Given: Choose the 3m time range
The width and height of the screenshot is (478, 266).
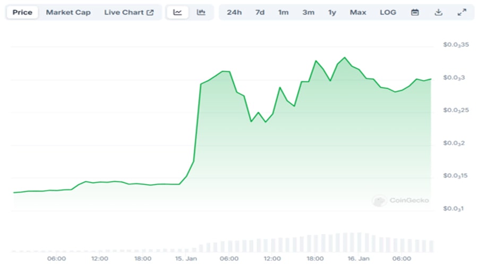Looking at the screenshot, I should pos(308,12).
